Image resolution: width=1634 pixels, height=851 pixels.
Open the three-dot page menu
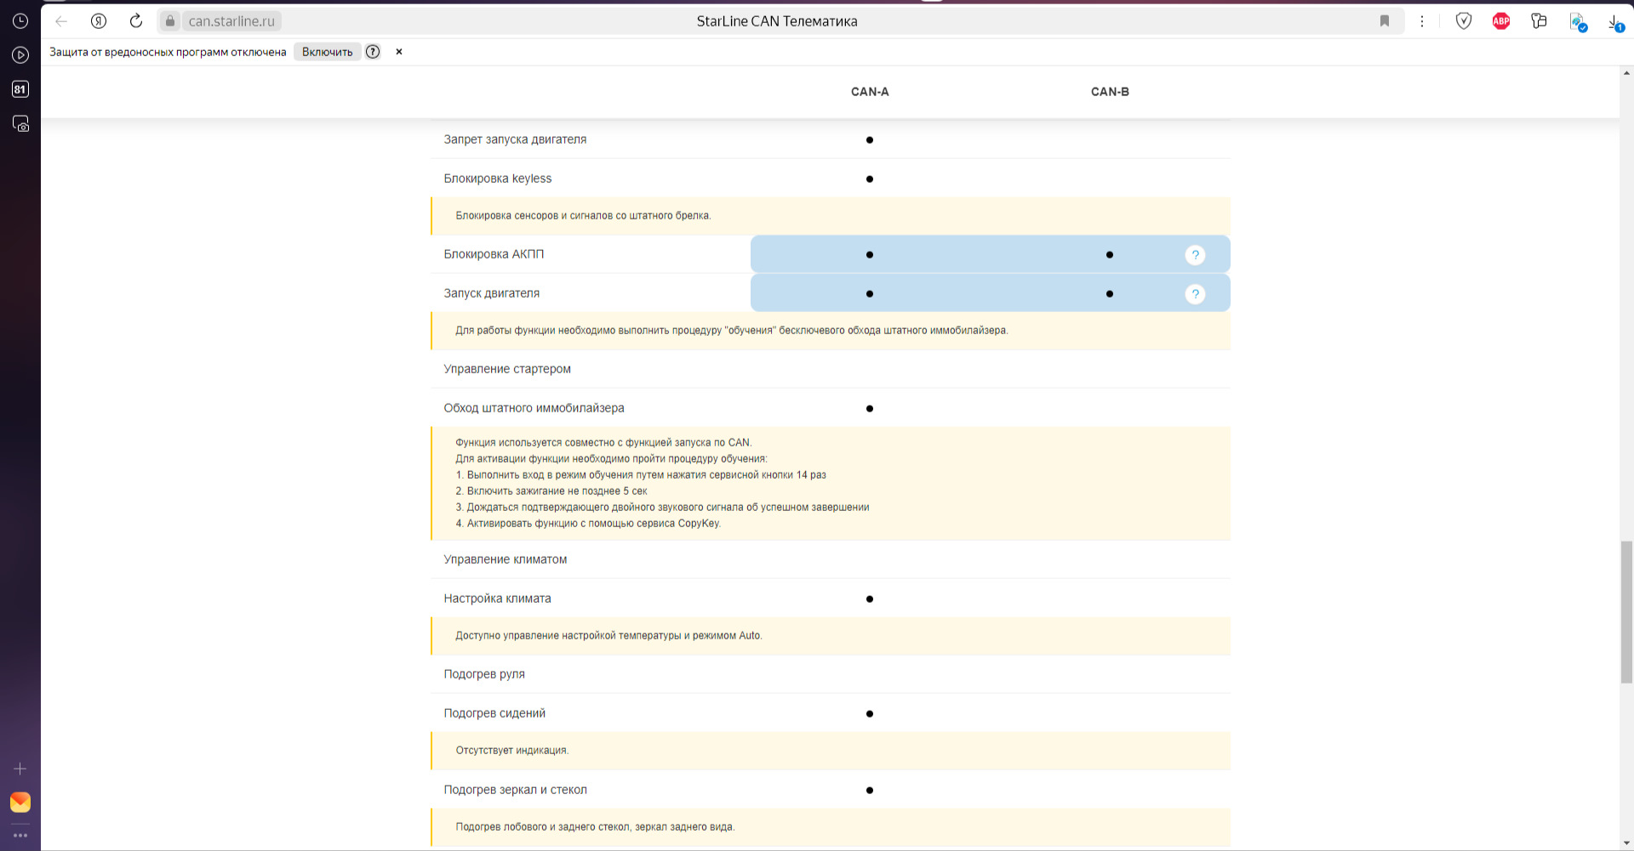point(1422,21)
